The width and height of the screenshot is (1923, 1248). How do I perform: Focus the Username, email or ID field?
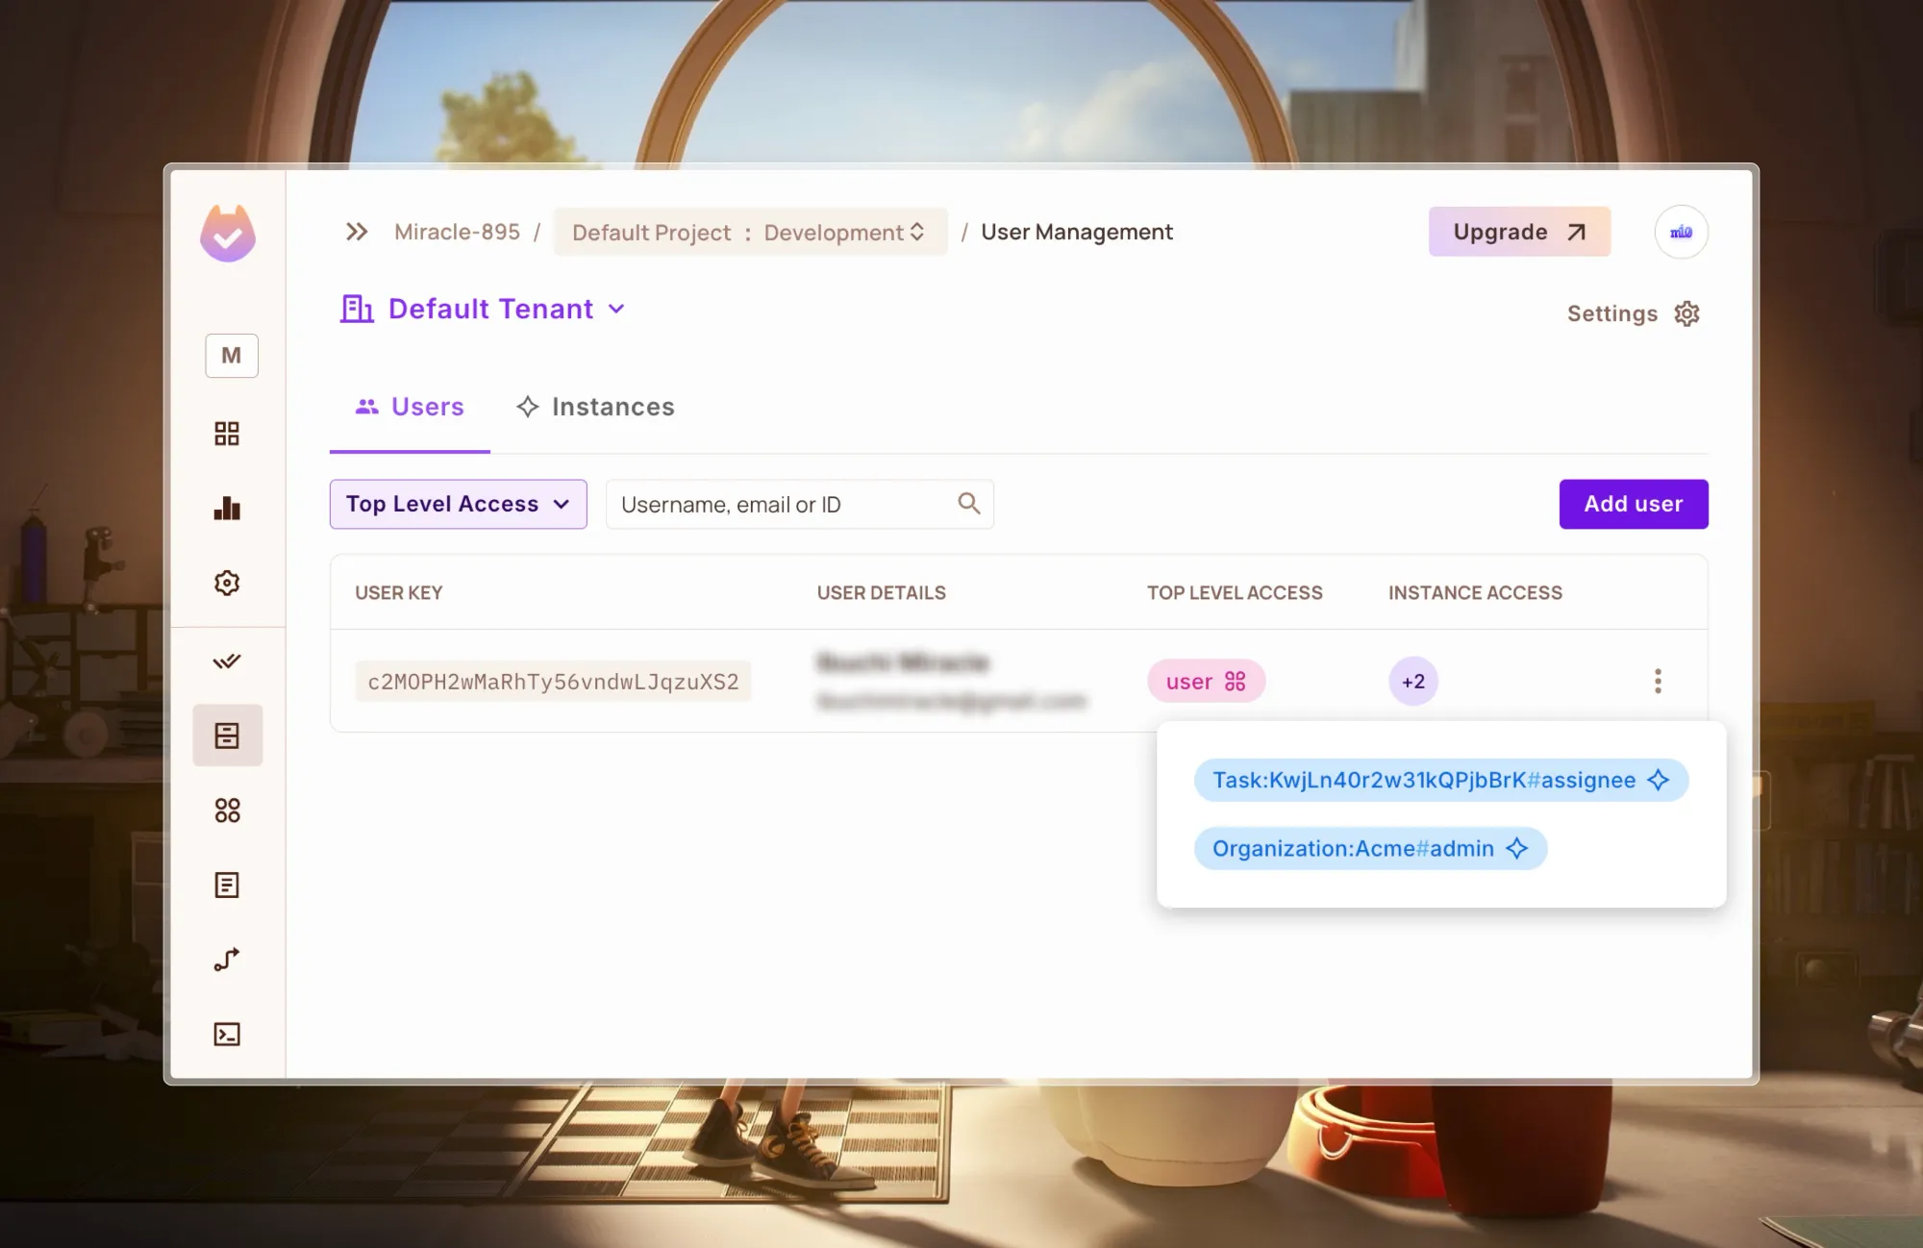pyautogui.click(x=784, y=504)
